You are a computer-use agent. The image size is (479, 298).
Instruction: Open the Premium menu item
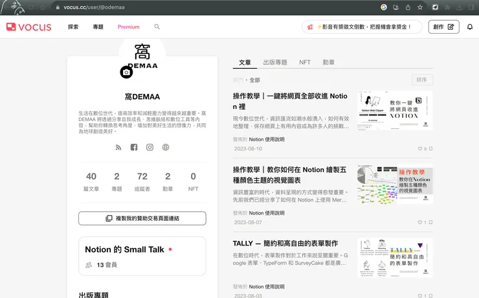click(128, 27)
